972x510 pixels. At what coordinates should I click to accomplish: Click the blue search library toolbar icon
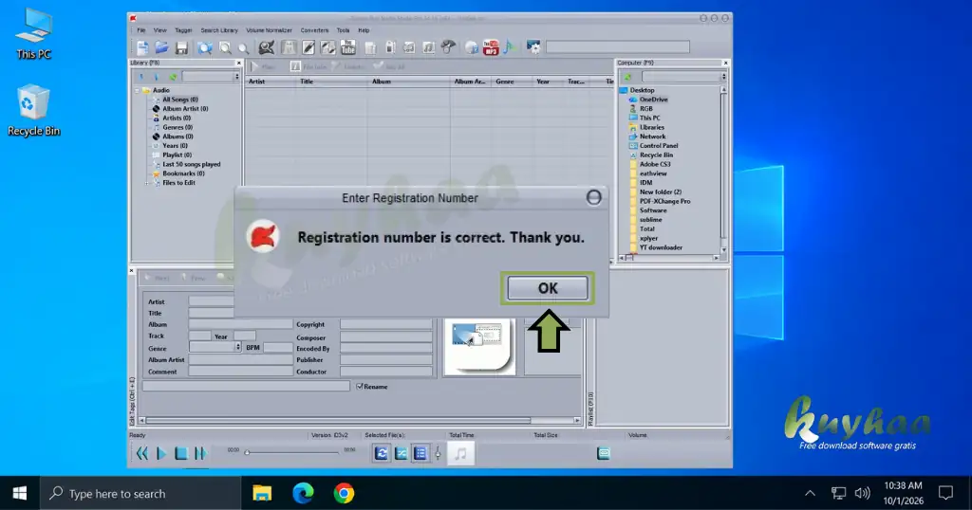tap(205, 47)
